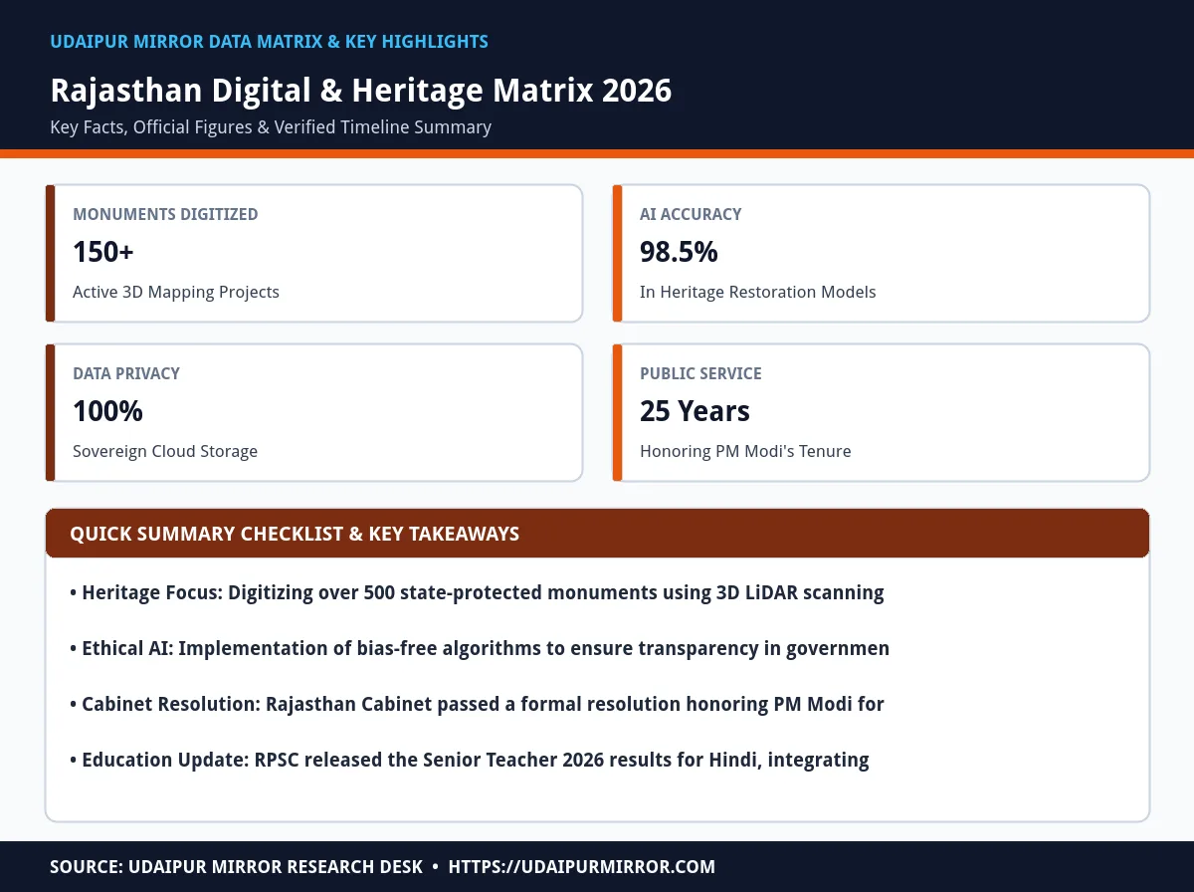Select the '25 Years' value
The image size is (1194, 892).
click(x=695, y=411)
